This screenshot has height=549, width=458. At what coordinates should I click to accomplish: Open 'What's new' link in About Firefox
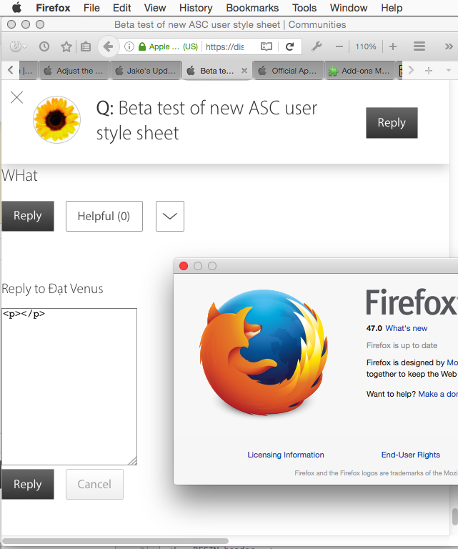pos(407,328)
